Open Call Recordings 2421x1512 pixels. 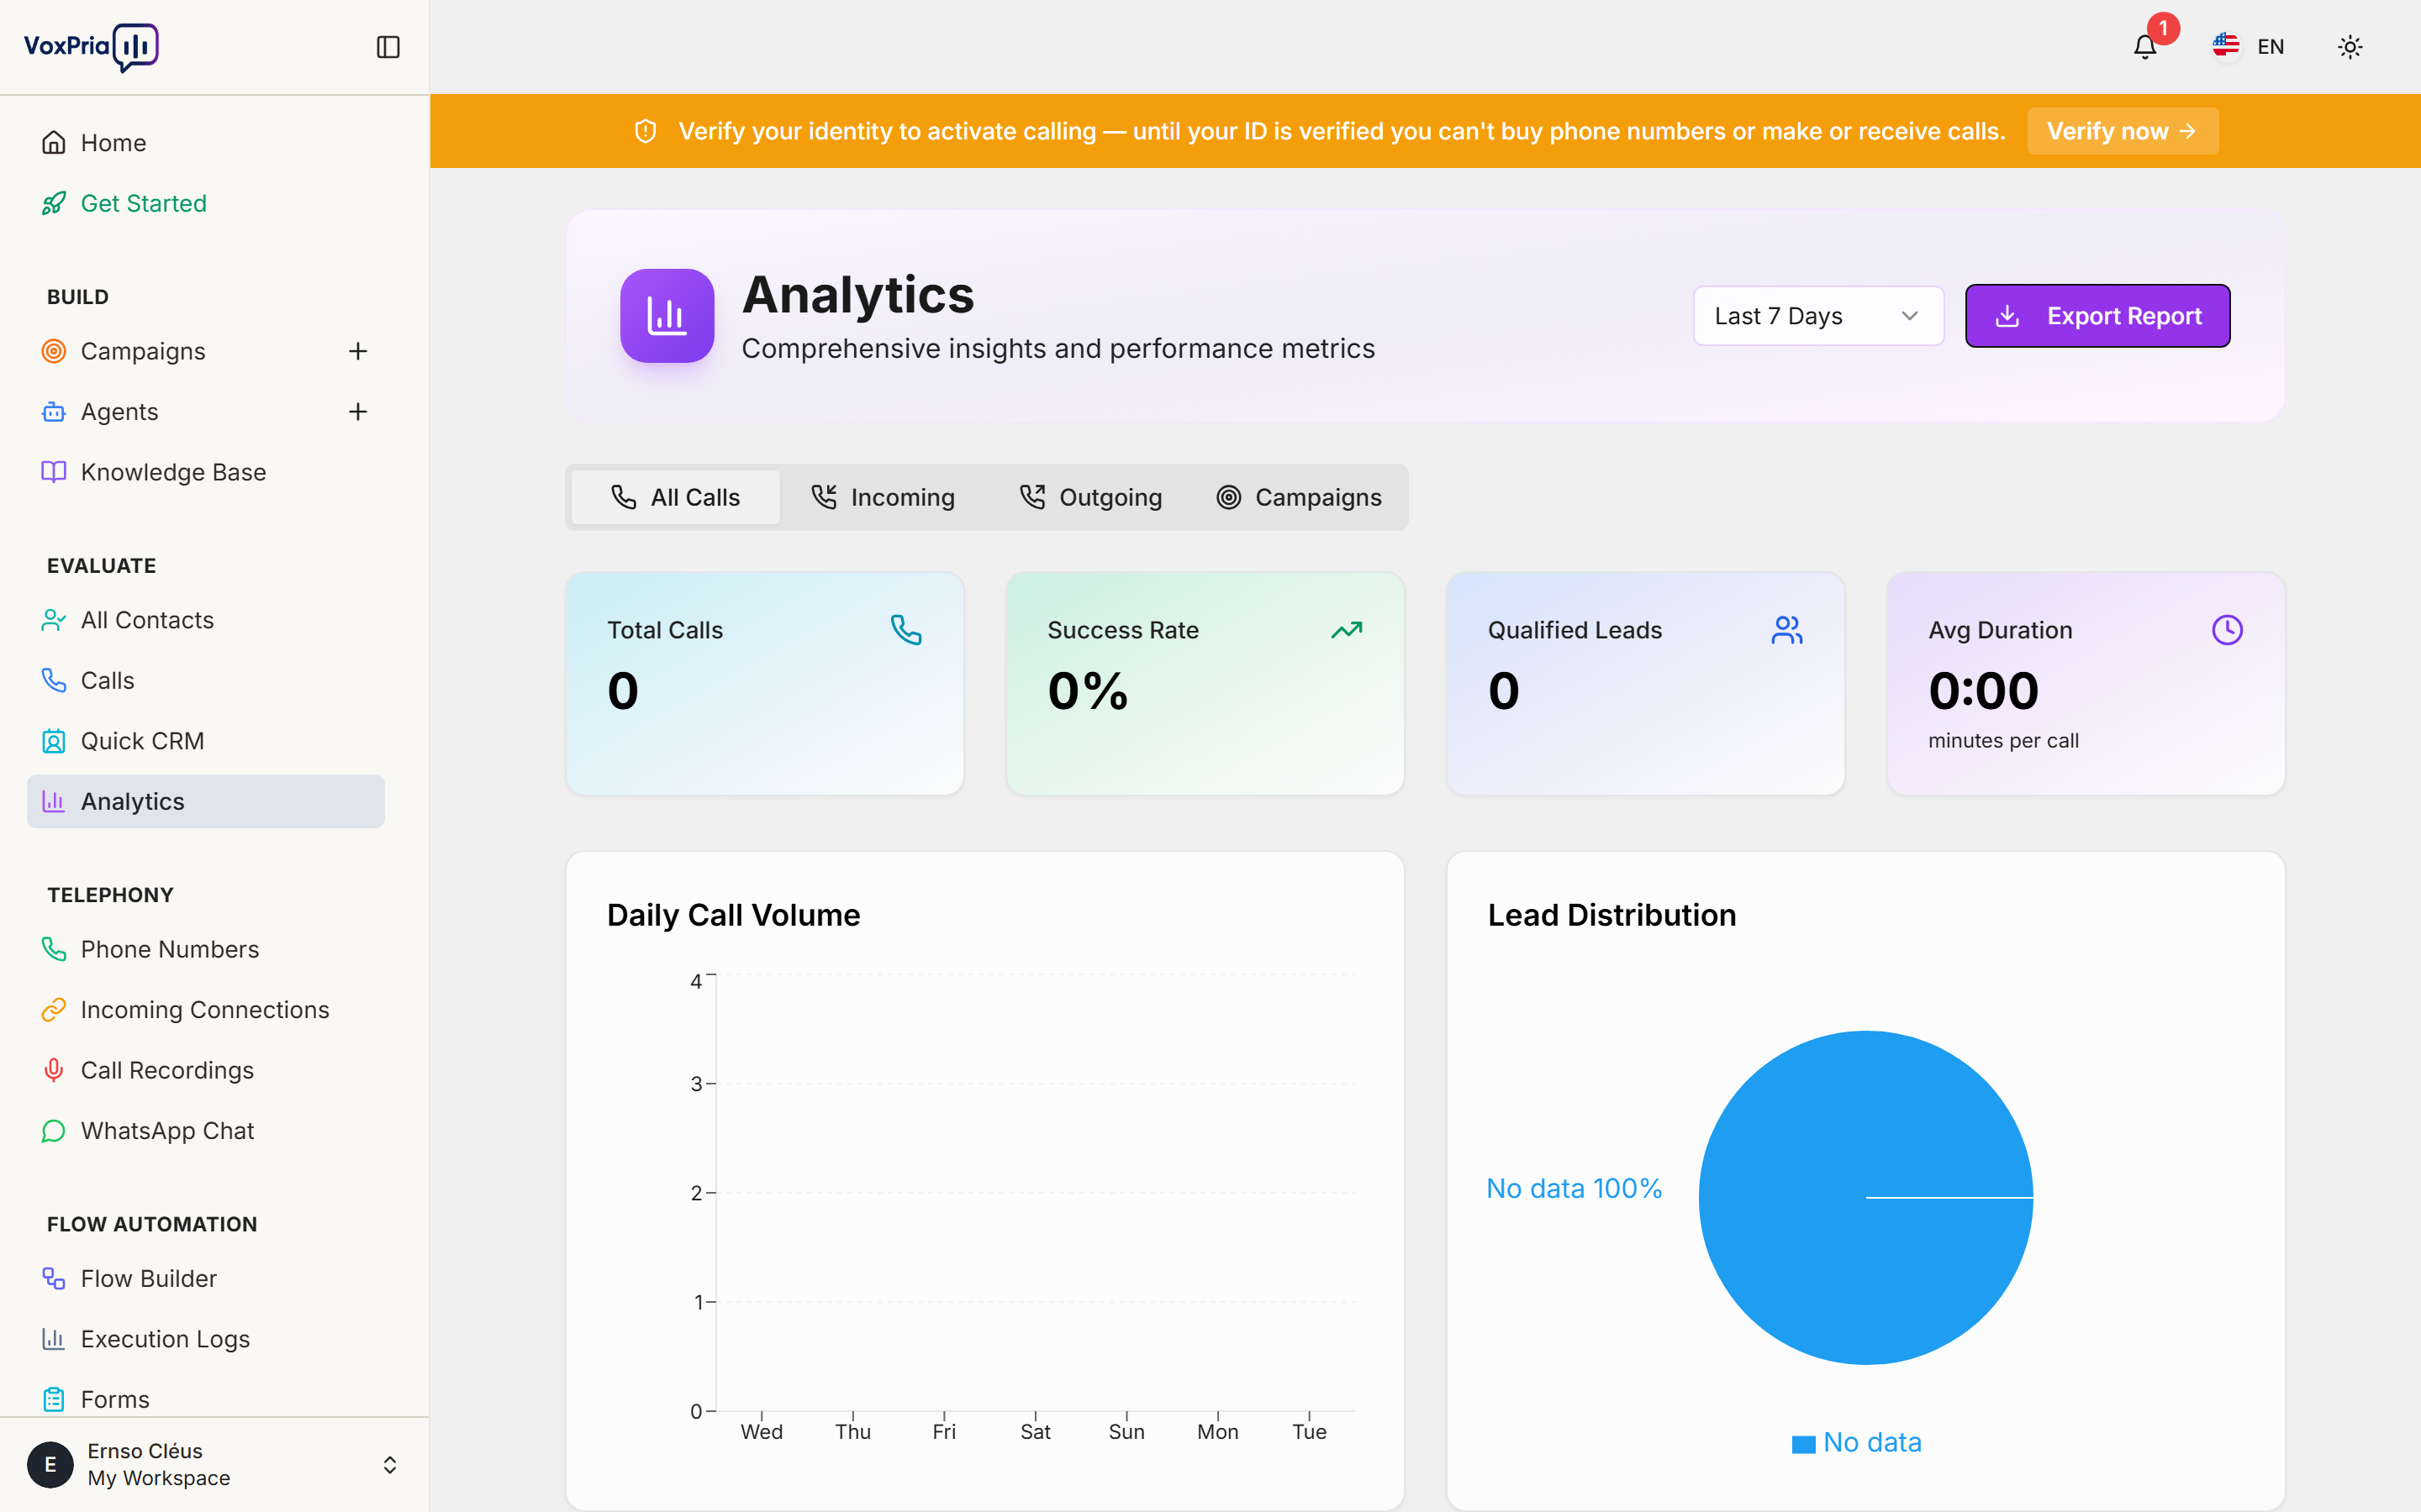tap(206, 1070)
